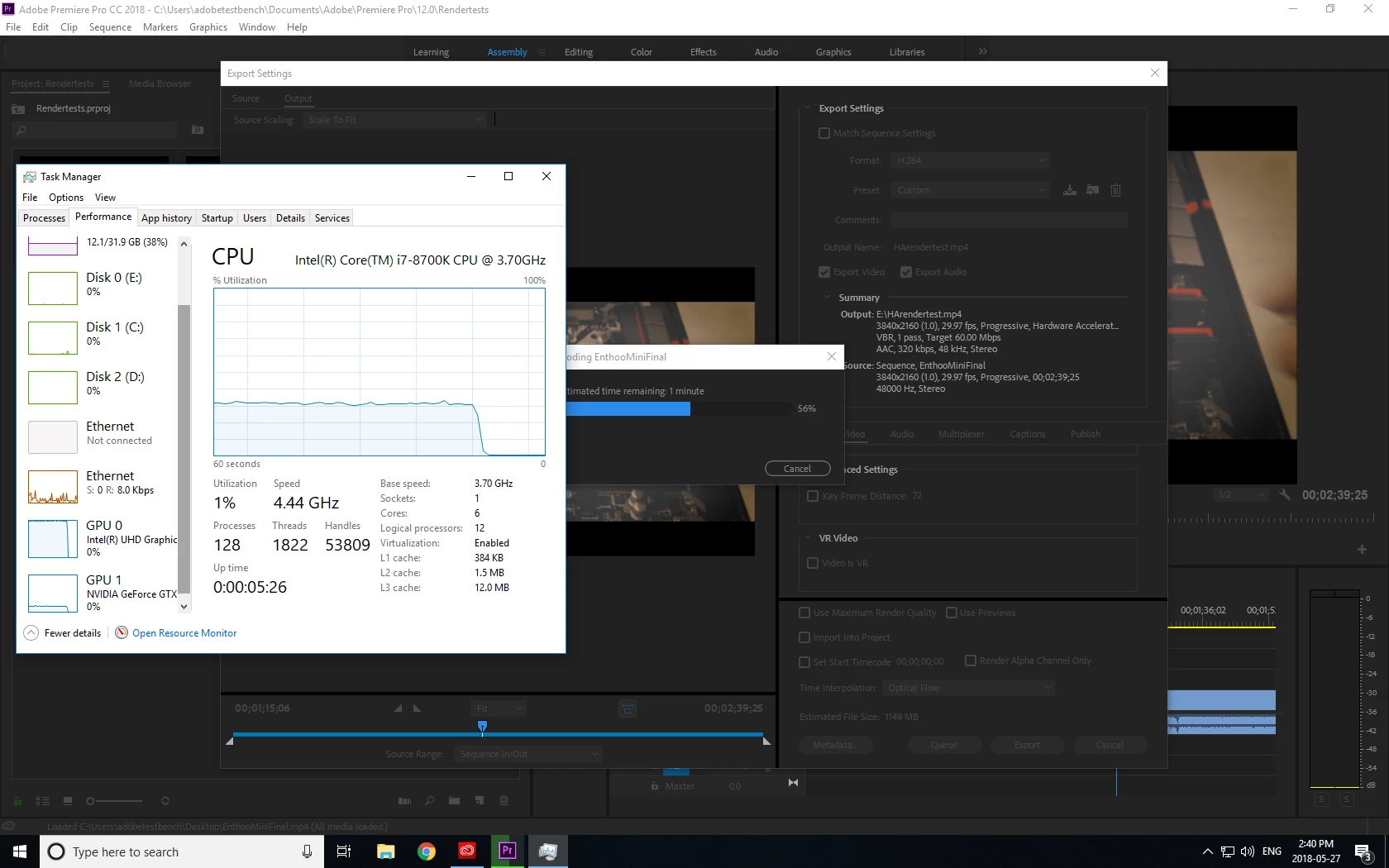Open File Explorer from the taskbar

386,851
